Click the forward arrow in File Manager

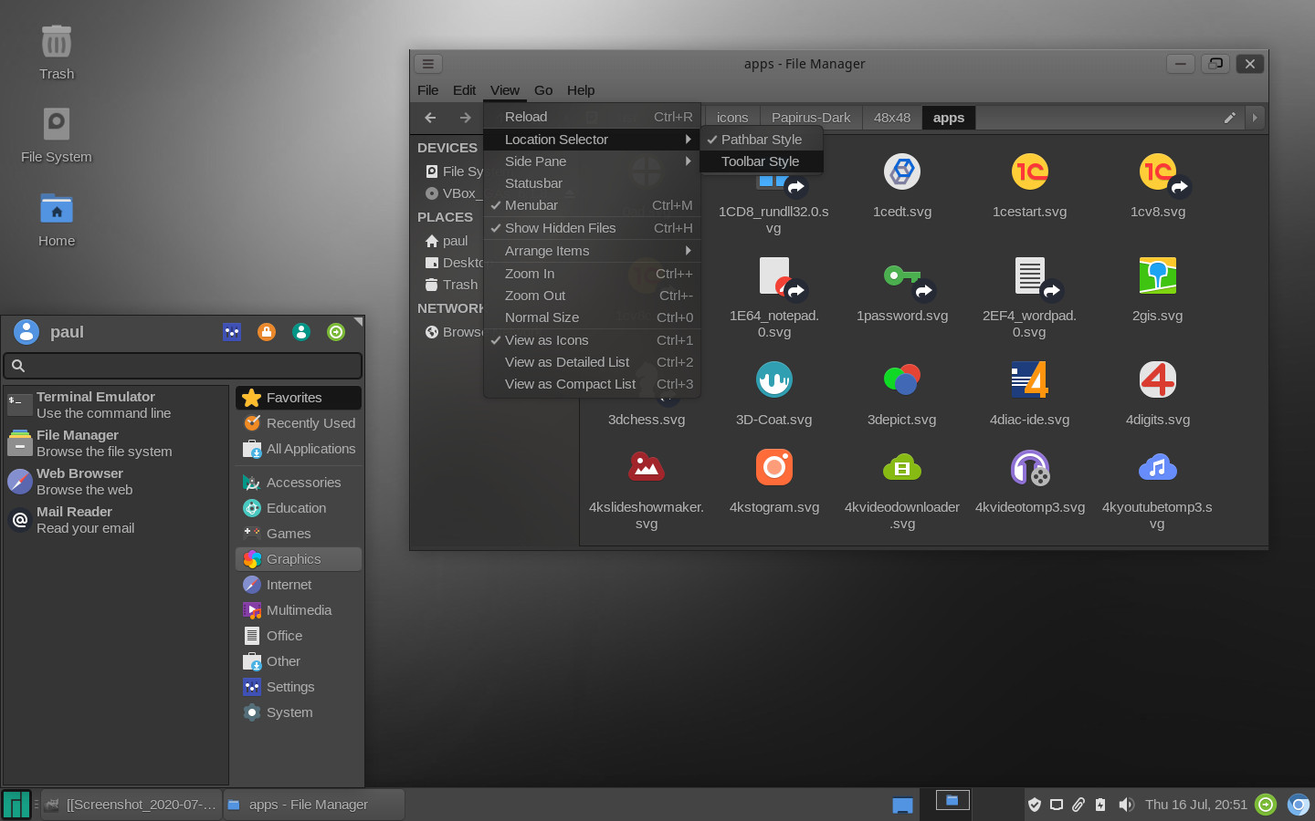(x=465, y=118)
